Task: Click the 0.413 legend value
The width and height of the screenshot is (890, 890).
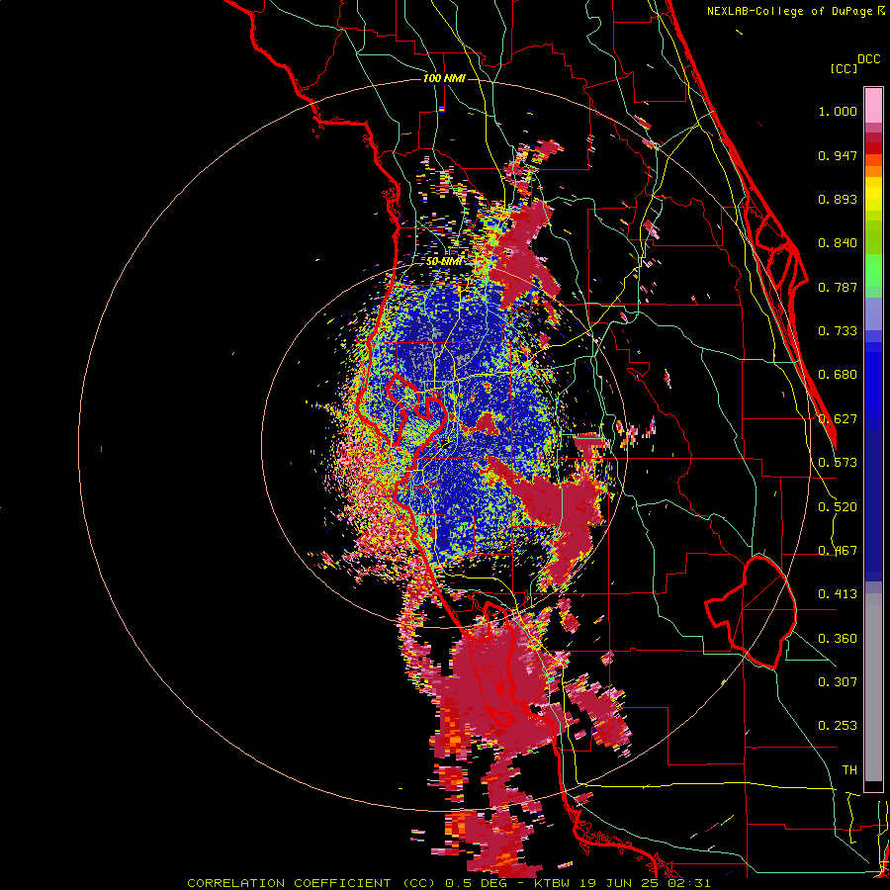Action: click(838, 594)
